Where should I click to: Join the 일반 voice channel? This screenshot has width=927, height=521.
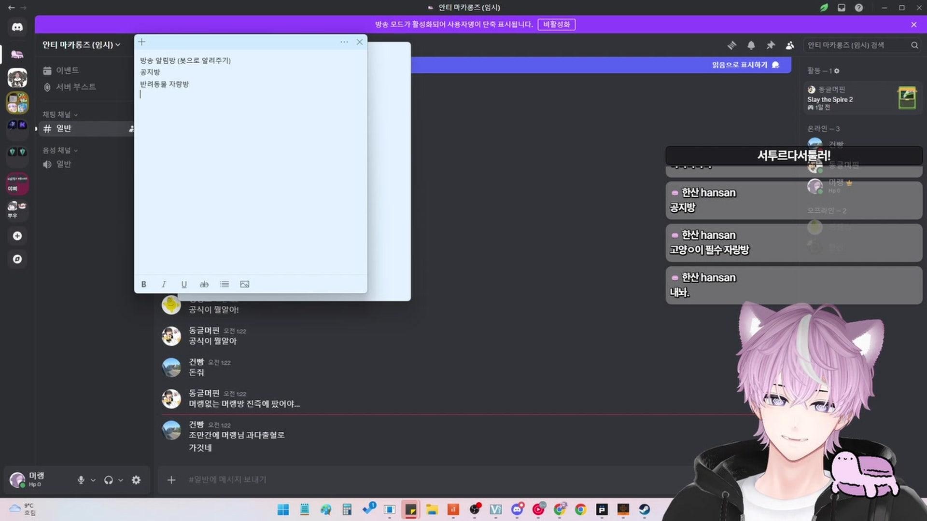pos(63,164)
